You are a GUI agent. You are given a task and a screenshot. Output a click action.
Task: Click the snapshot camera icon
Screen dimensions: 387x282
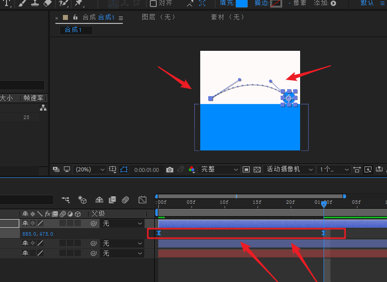click(170, 170)
